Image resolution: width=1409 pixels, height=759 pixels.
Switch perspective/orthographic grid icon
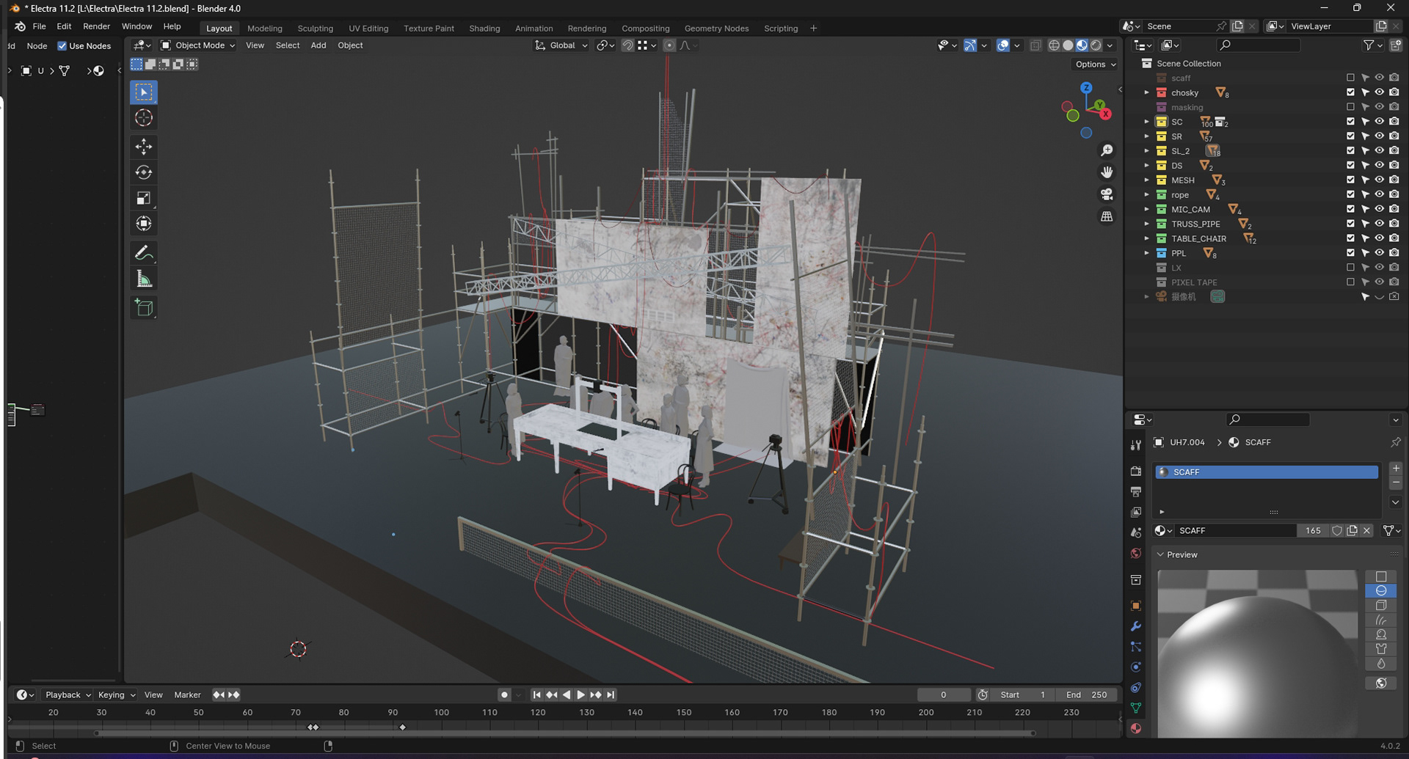1107,216
